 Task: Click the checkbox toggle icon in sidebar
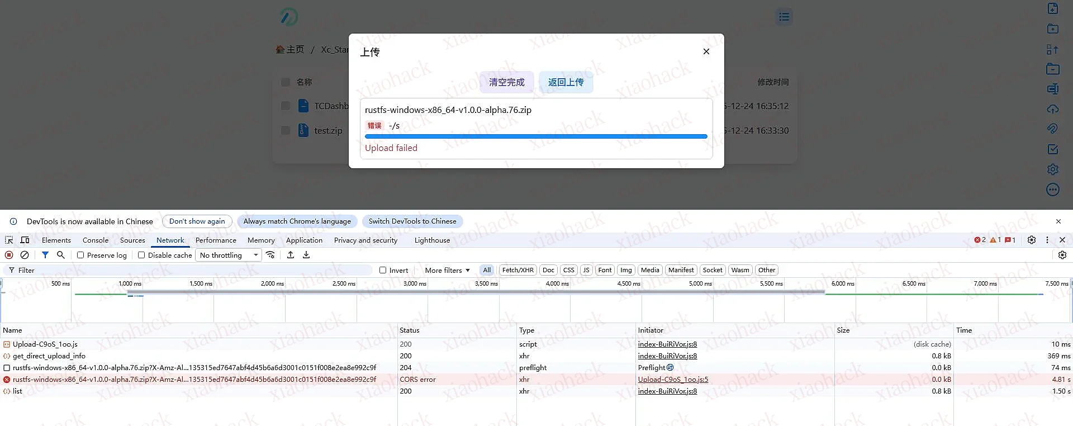point(1053,149)
